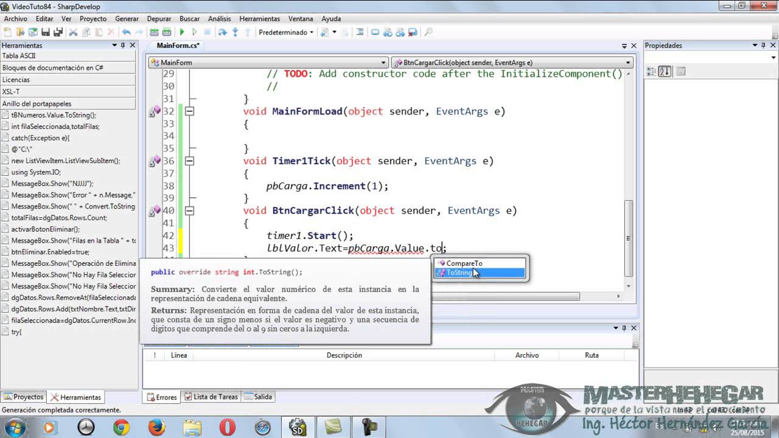Viewport: 779px width, 438px height.
Task: Pin the Propiedades panel with pushpin
Action: click(764, 45)
